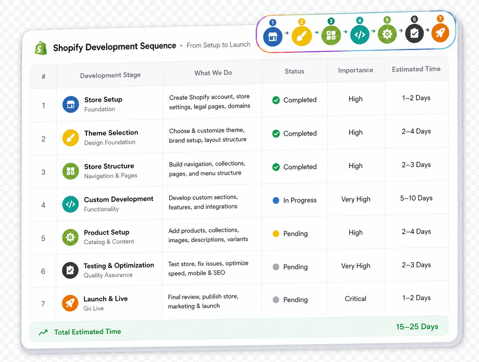
Task: Select the Custom Development stage name
Action: coord(119,199)
